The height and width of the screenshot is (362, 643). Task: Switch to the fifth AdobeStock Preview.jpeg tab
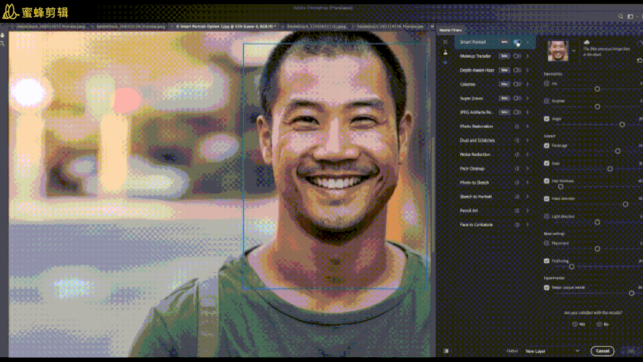tap(390, 26)
